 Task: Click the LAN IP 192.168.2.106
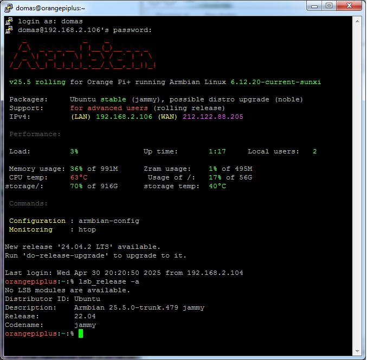[x=124, y=117]
